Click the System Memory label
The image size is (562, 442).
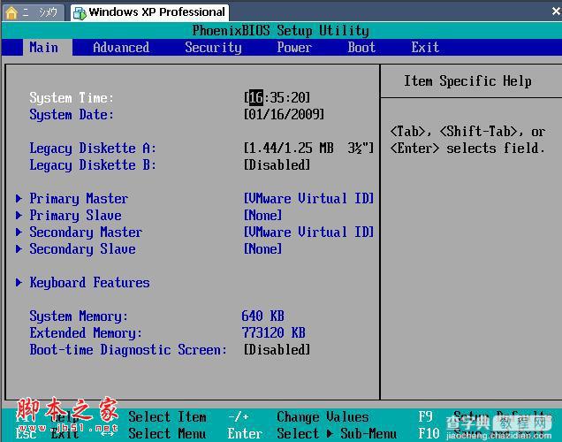[x=79, y=316]
